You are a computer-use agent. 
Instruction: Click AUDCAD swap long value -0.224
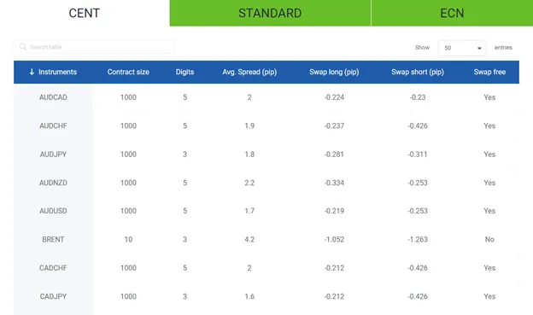(334, 97)
